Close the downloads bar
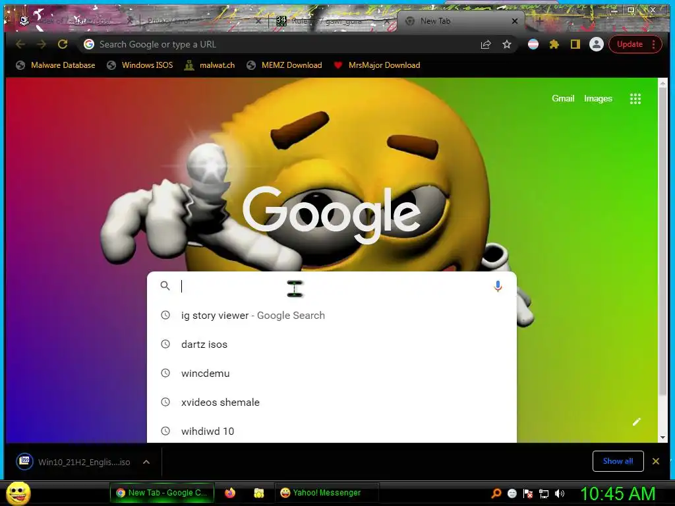 [x=656, y=461]
